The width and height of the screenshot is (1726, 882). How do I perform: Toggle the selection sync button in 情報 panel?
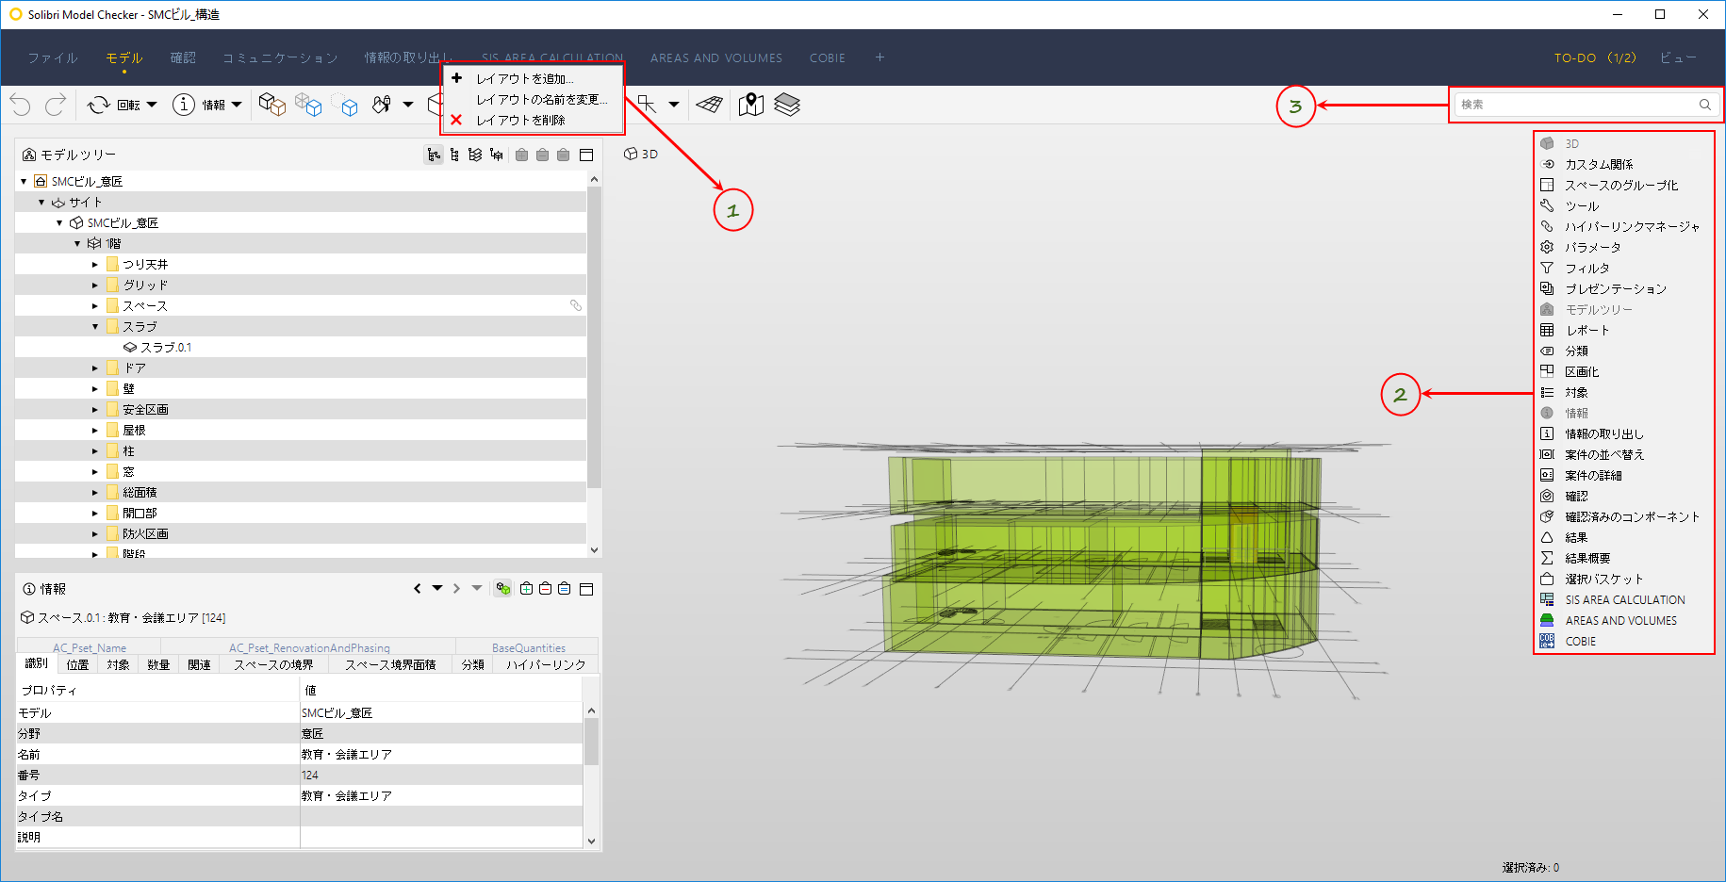(503, 589)
